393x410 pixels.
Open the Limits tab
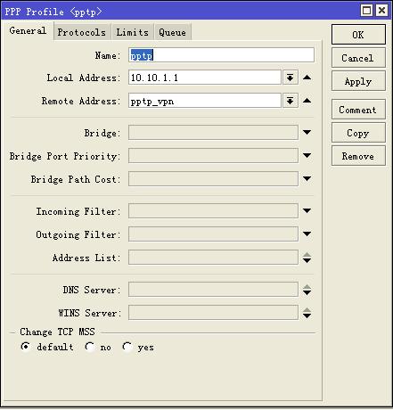pyautogui.click(x=132, y=32)
